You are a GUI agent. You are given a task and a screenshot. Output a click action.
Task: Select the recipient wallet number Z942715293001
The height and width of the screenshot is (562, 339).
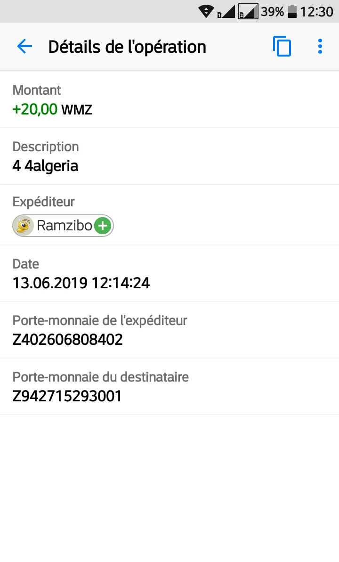click(67, 396)
